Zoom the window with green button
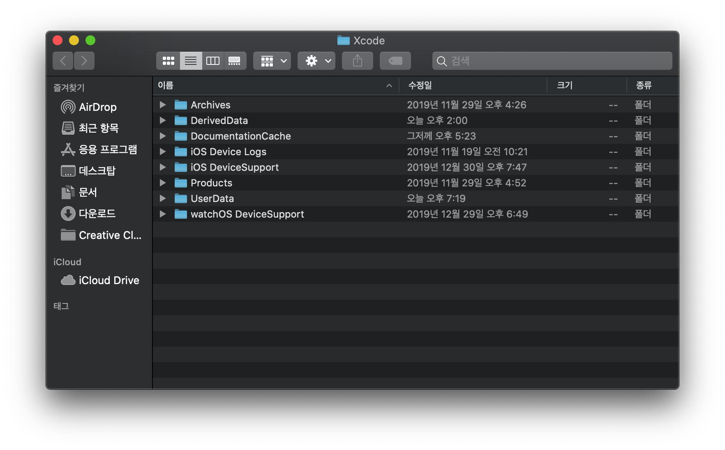 click(90, 40)
